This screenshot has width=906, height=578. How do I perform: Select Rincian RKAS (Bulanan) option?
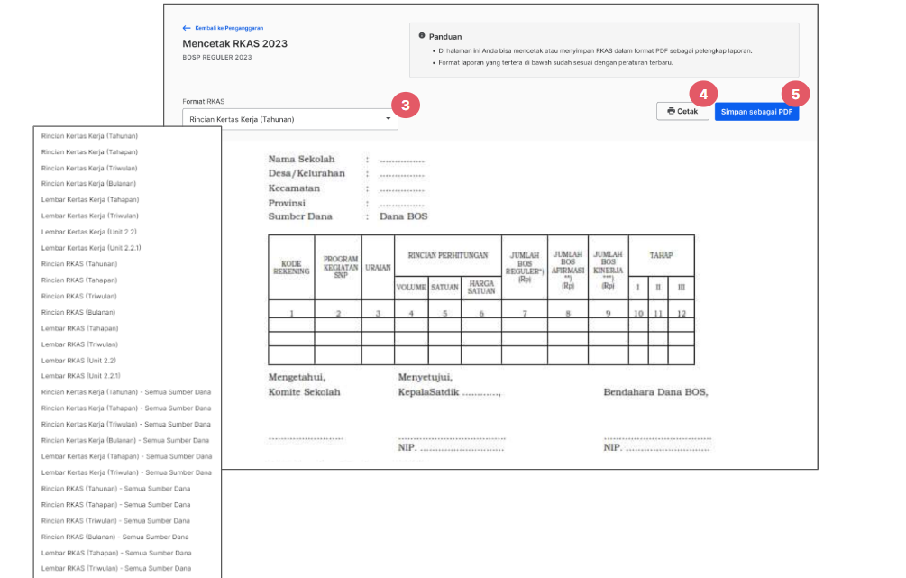(78, 313)
